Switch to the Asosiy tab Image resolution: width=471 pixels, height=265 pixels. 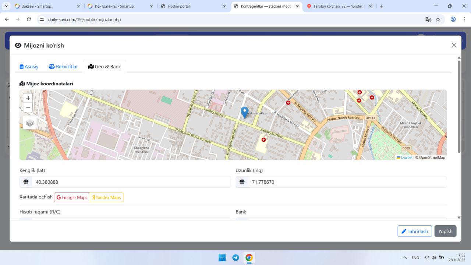(x=29, y=67)
